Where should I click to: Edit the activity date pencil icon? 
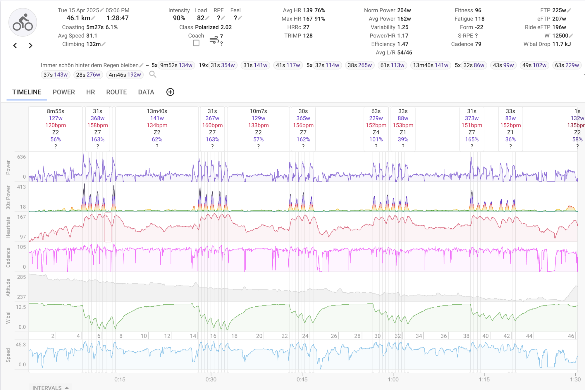click(102, 10)
